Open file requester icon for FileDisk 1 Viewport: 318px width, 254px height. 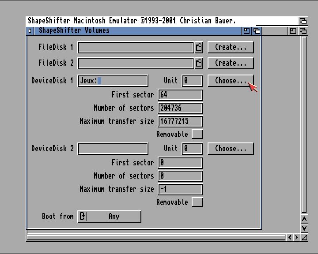[x=199, y=47]
